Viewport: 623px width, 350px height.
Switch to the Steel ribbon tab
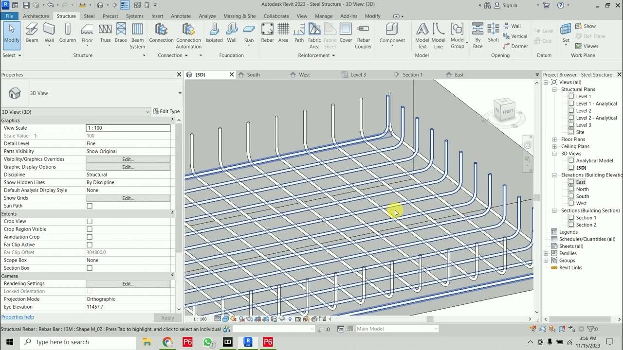pyautogui.click(x=89, y=16)
